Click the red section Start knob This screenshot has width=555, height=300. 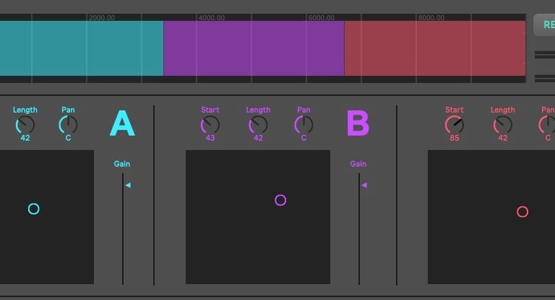click(454, 125)
